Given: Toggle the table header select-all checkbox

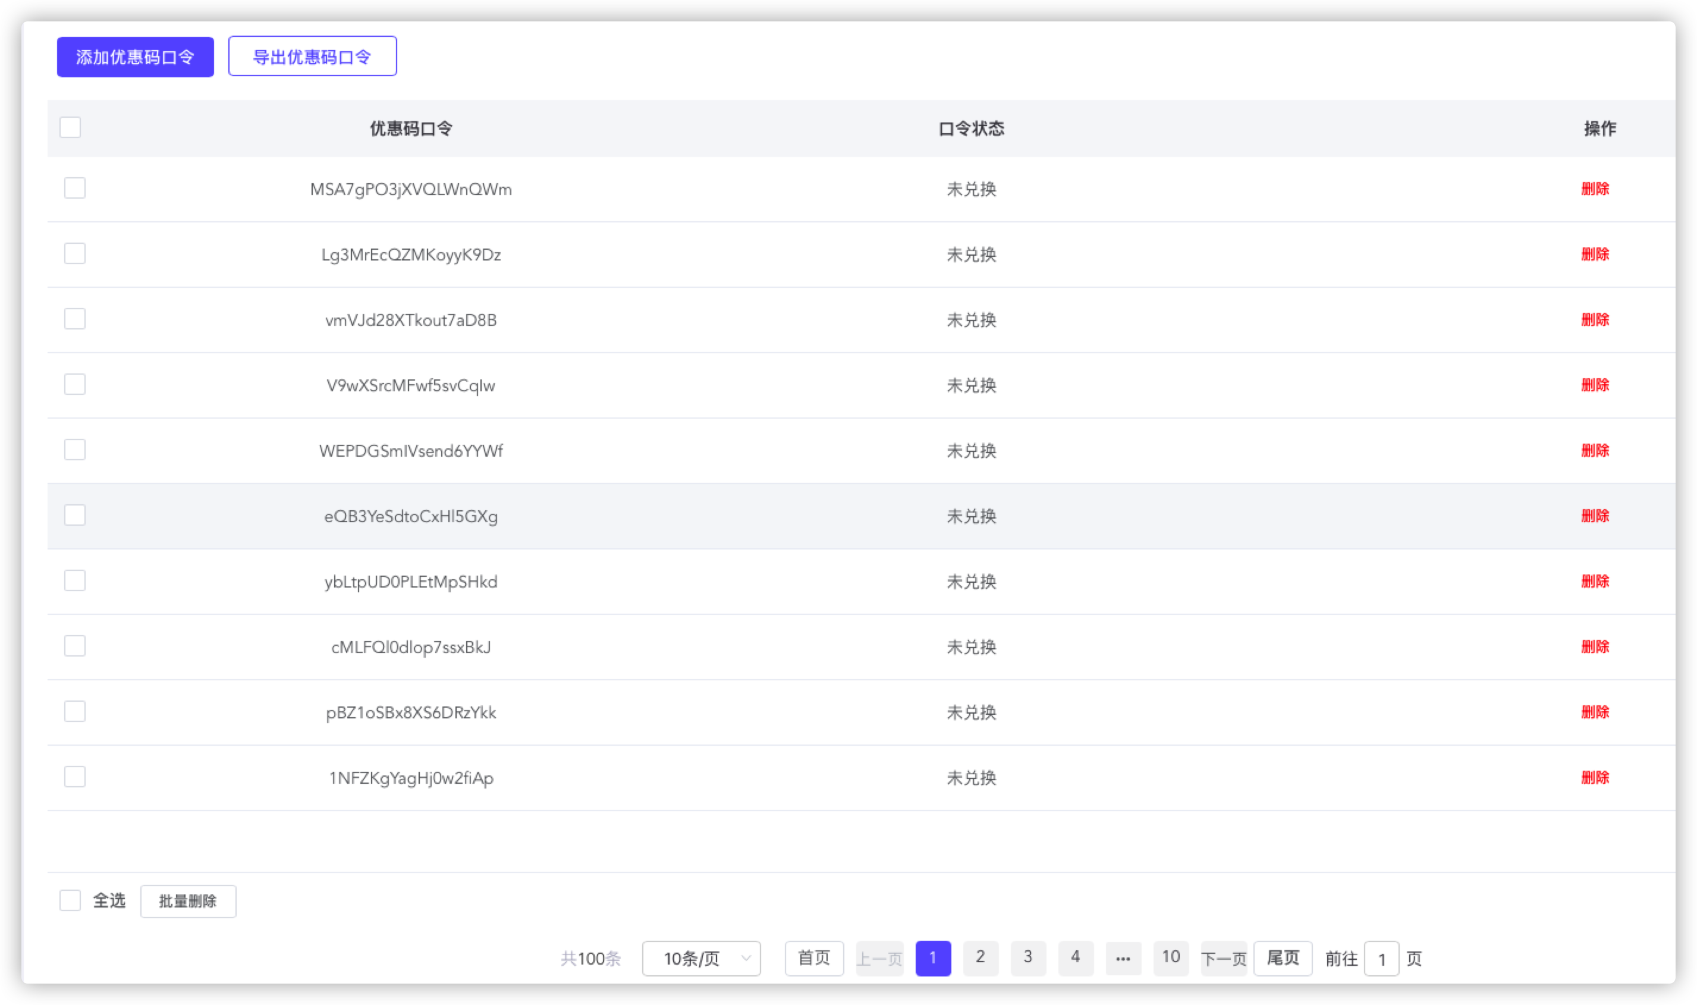Looking at the screenshot, I should click(x=70, y=127).
